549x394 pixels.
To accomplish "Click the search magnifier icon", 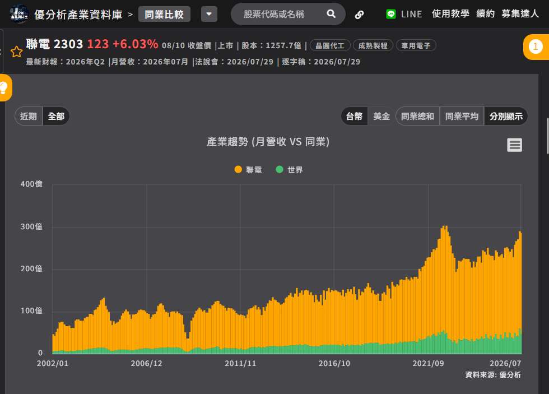I will (x=331, y=14).
